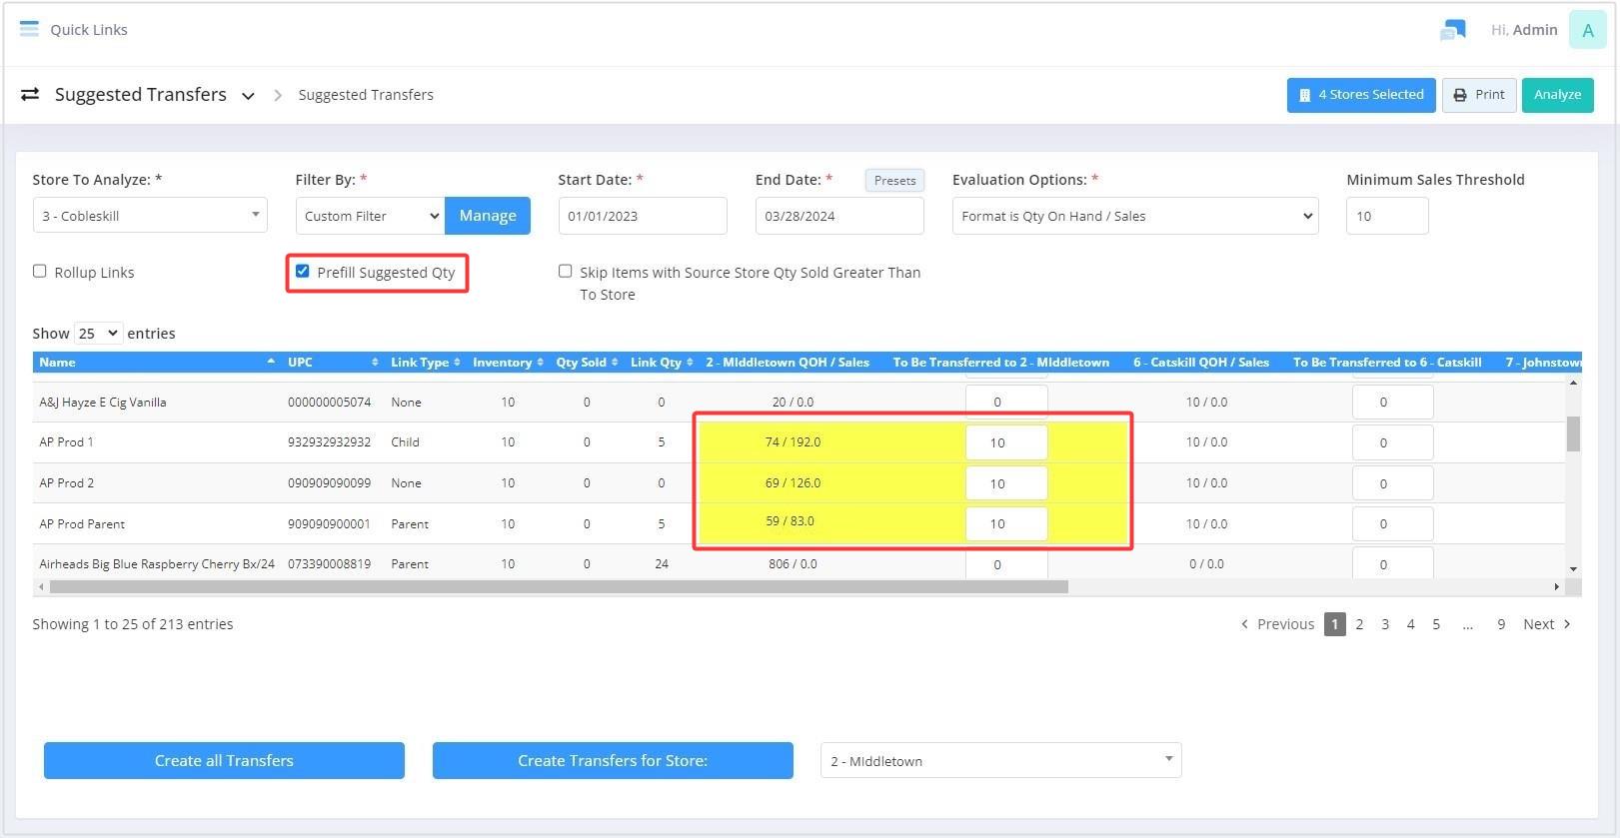Open Evaluation Options dropdown
Image resolution: width=1620 pixels, height=838 pixels.
[1135, 216]
